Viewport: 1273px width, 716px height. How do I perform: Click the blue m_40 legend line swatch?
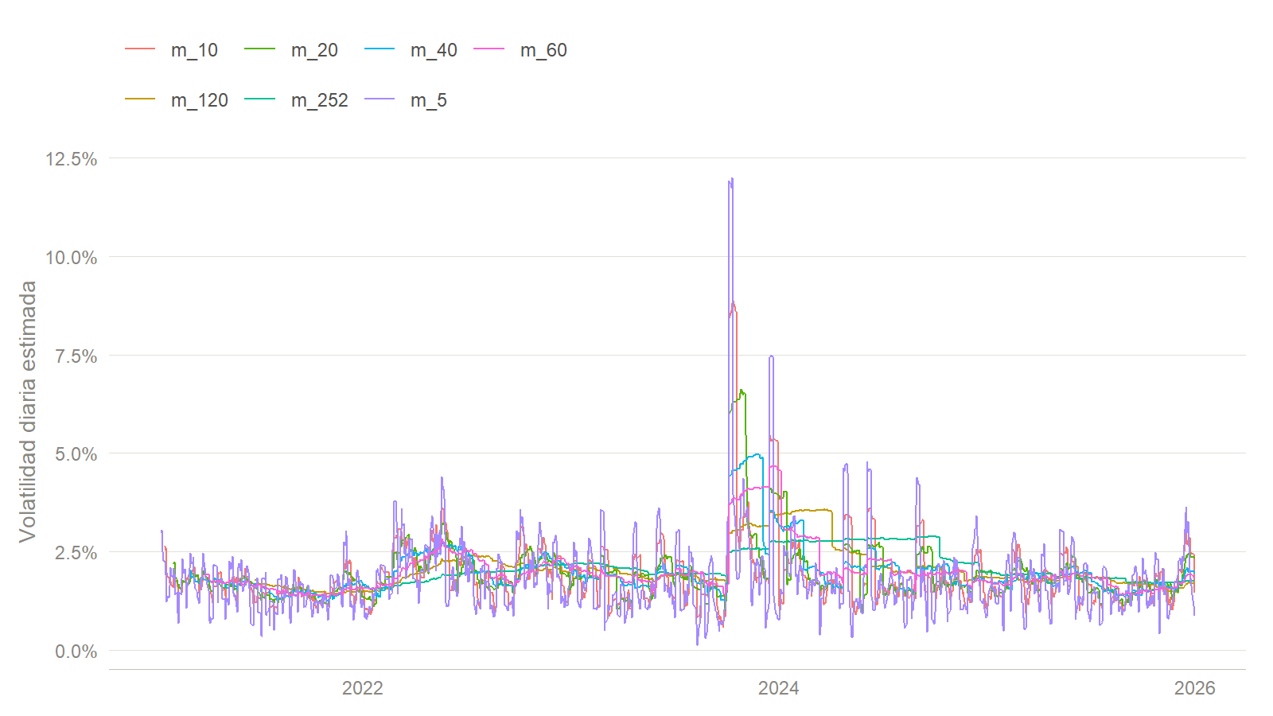[x=380, y=49]
